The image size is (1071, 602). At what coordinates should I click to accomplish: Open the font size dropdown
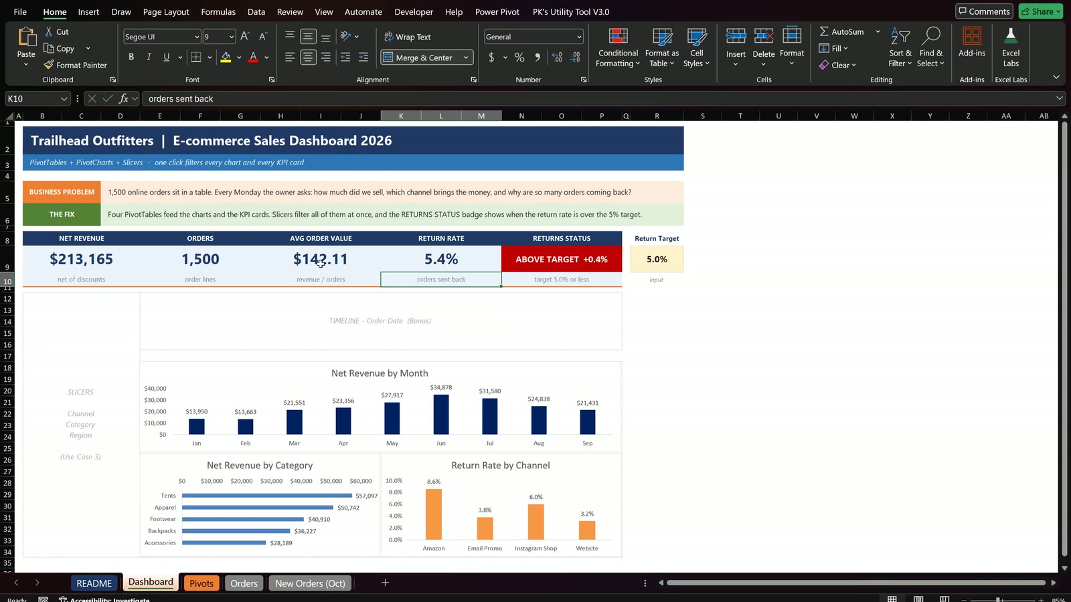coord(232,37)
